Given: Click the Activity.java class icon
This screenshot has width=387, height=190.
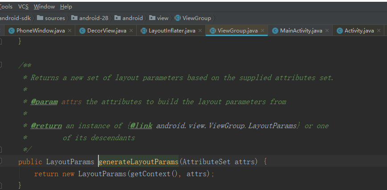Looking at the screenshot, I should pyautogui.click(x=340, y=31).
